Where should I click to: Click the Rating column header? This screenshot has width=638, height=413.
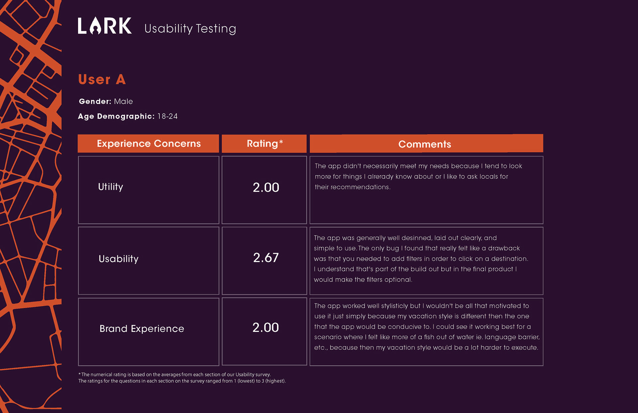click(264, 144)
